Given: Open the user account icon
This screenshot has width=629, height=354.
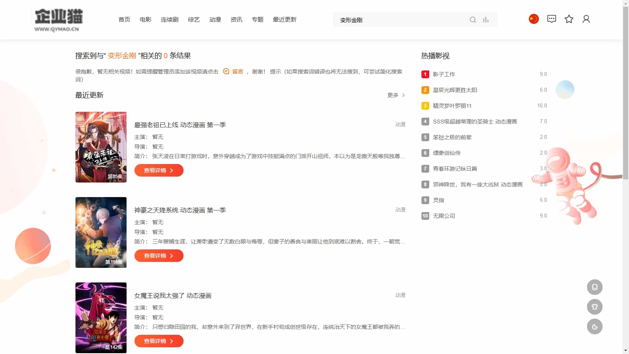Looking at the screenshot, I should (586, 19).
